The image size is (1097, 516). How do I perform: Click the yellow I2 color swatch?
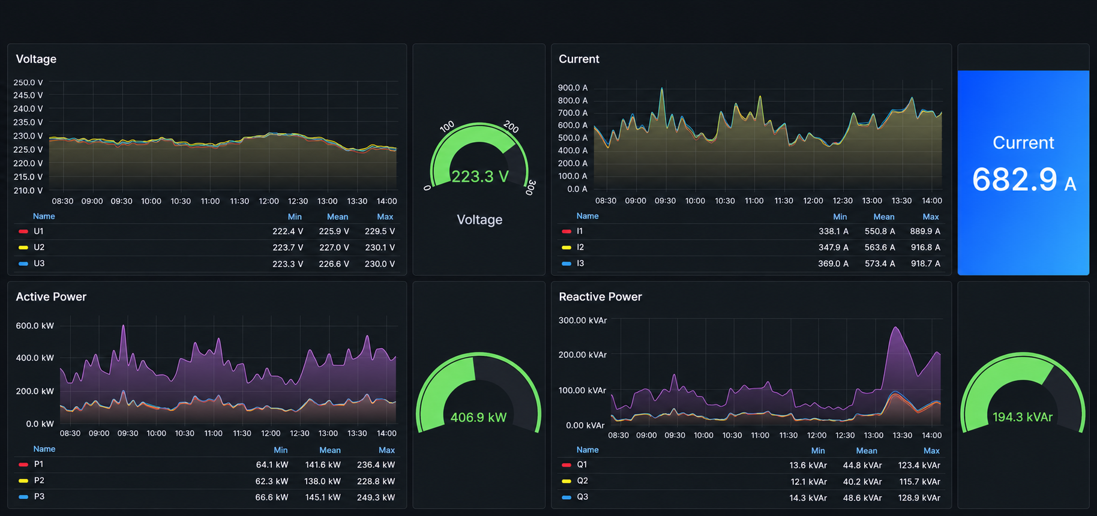[x=567, y=247]
